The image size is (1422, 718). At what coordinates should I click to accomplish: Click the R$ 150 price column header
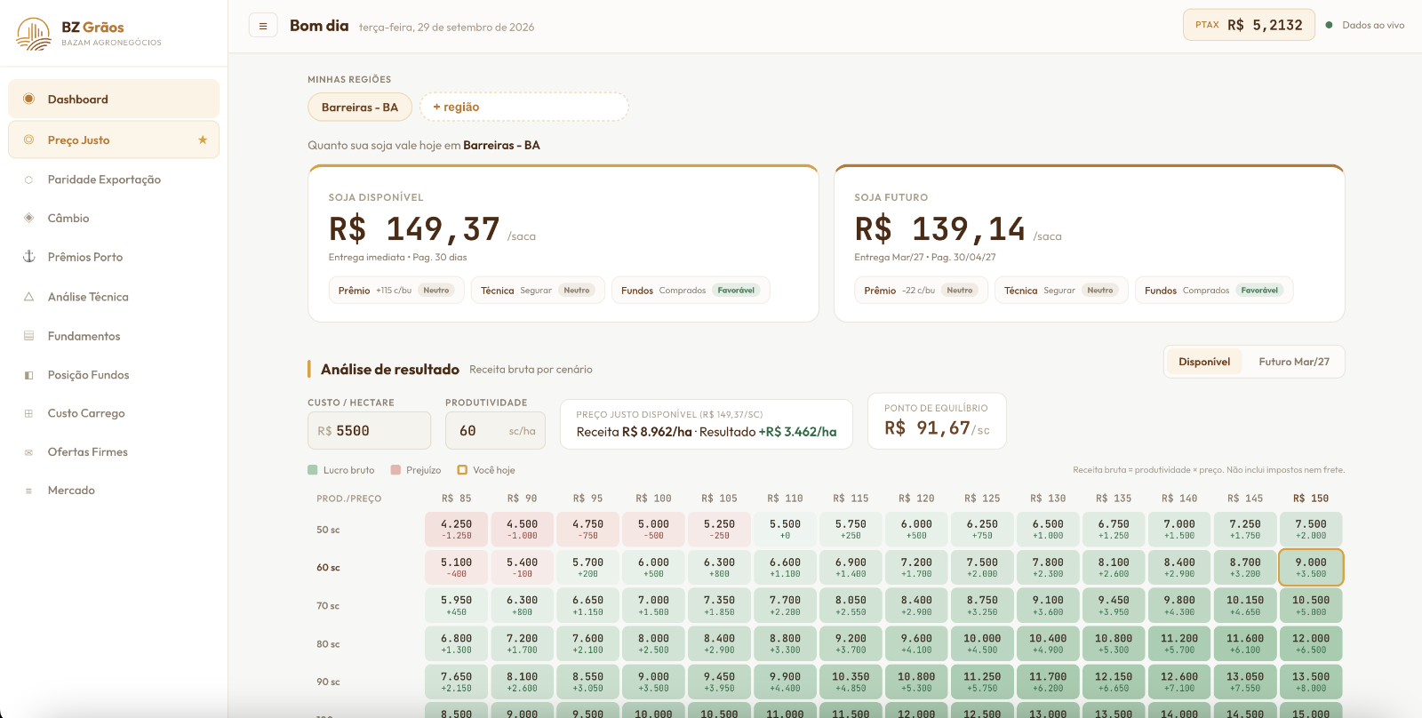pos(1311,499)
